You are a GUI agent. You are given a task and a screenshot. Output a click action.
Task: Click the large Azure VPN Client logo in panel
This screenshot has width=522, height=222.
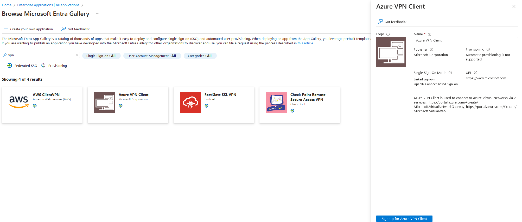(x=391, y=52)
